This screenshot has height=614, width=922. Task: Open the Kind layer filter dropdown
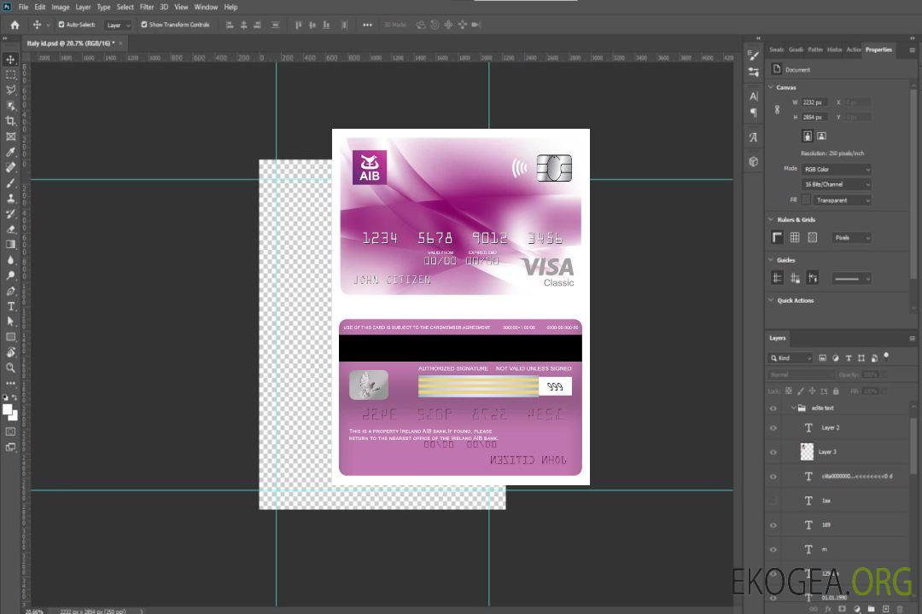point(791,358)
